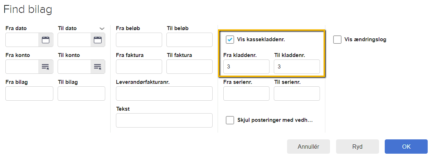432x158 pixels.
Task: Focus the Til kladdenr. field
Action: coord(297,67)
